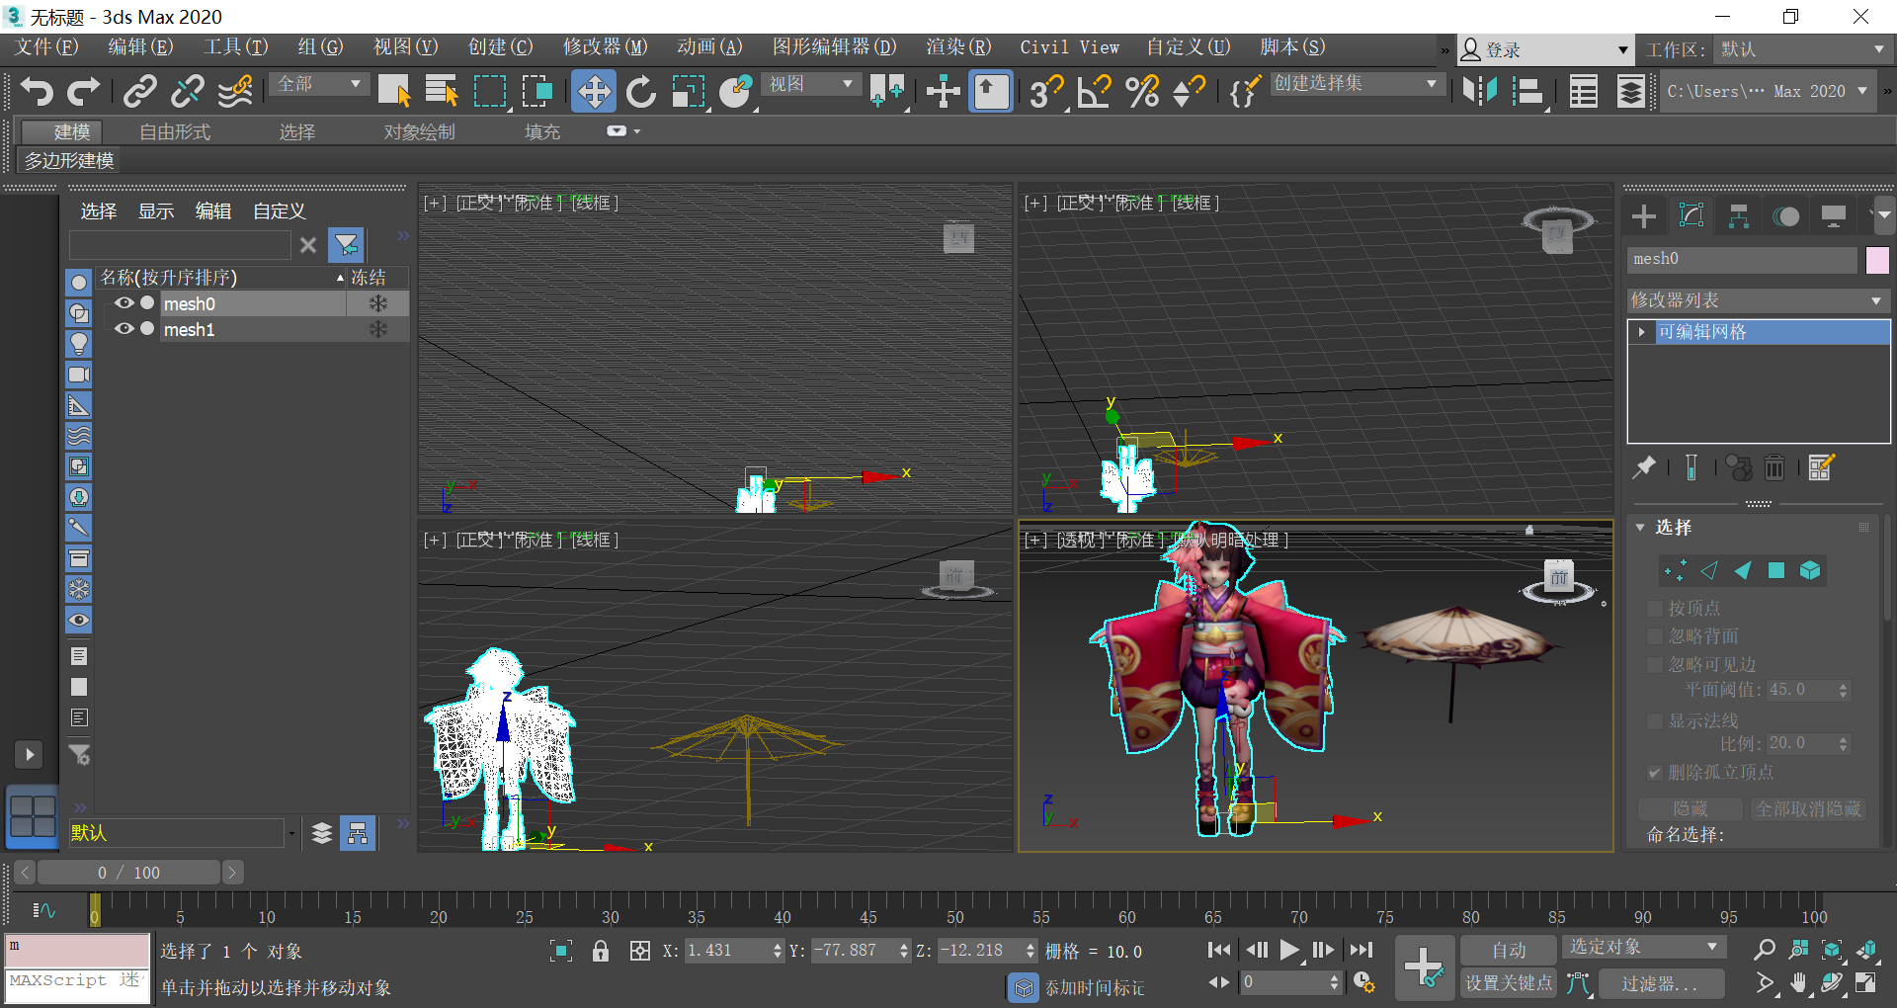Select Vertex sub-object level
The width and height of the screenshot is (1897, 1008).
(1676, 570)
